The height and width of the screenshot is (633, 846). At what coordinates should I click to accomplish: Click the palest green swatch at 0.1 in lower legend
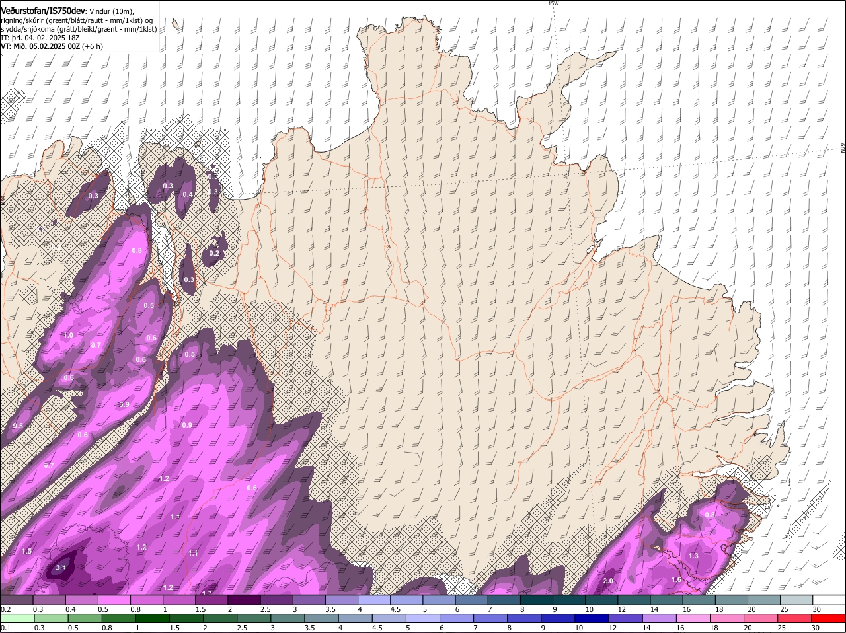17,618
